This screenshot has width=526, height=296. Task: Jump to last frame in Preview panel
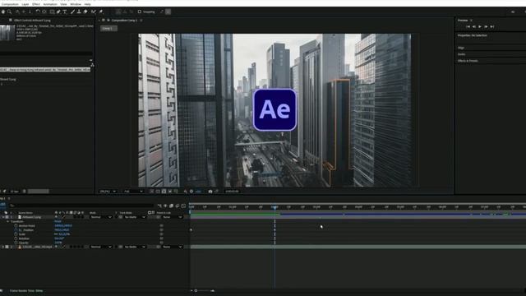point(491,26)
